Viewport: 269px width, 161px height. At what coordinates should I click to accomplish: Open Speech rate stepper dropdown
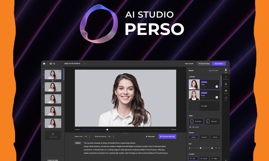point(89,137)
